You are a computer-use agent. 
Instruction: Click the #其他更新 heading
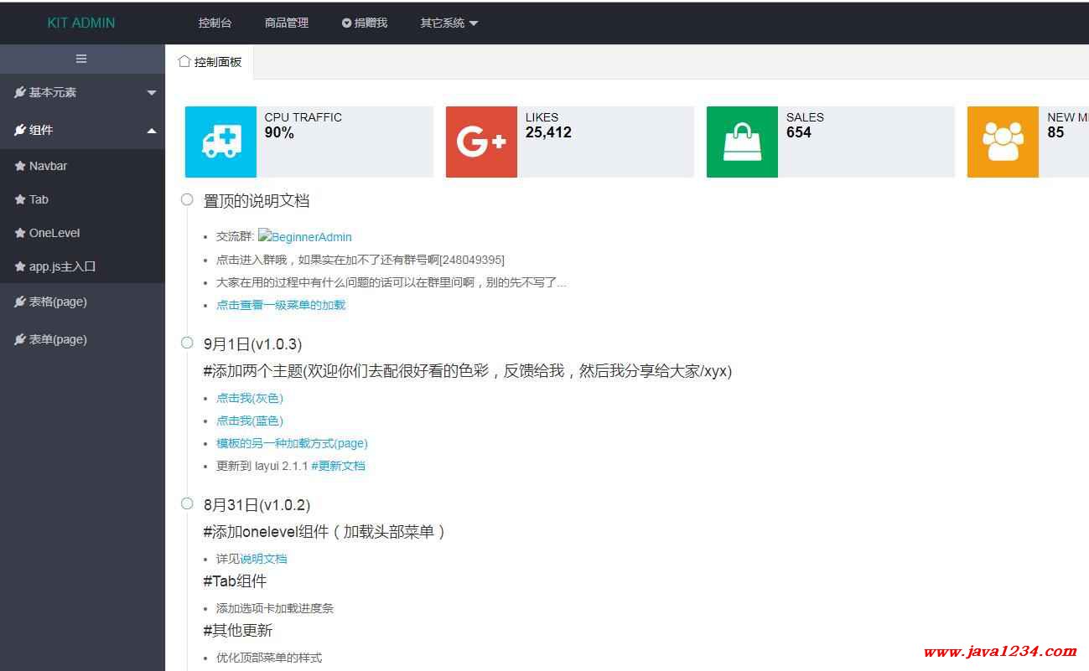tap(237, 631)
